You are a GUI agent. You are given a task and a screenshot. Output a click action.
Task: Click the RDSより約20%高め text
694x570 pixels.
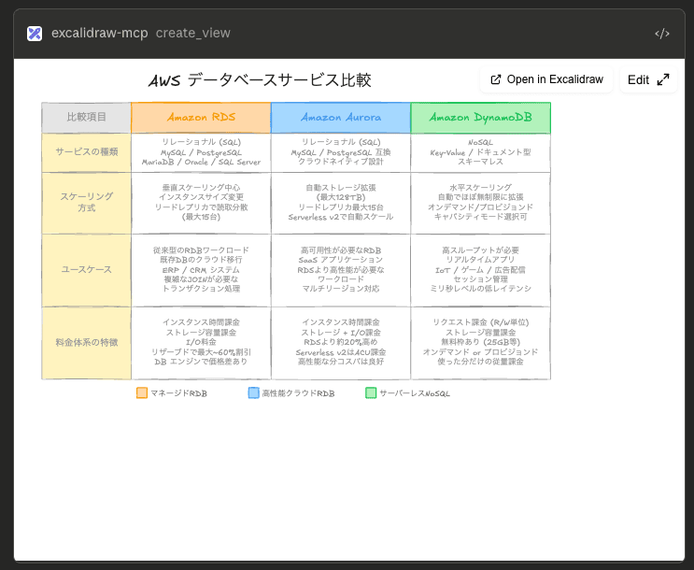click(x=341, y=342)
